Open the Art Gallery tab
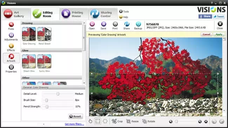 (16, 14)
